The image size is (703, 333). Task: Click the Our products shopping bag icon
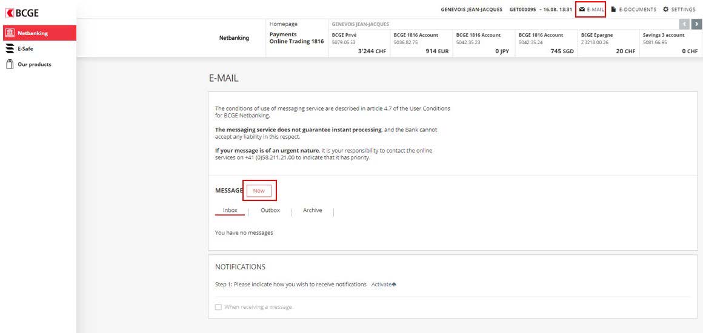(10, 64)
